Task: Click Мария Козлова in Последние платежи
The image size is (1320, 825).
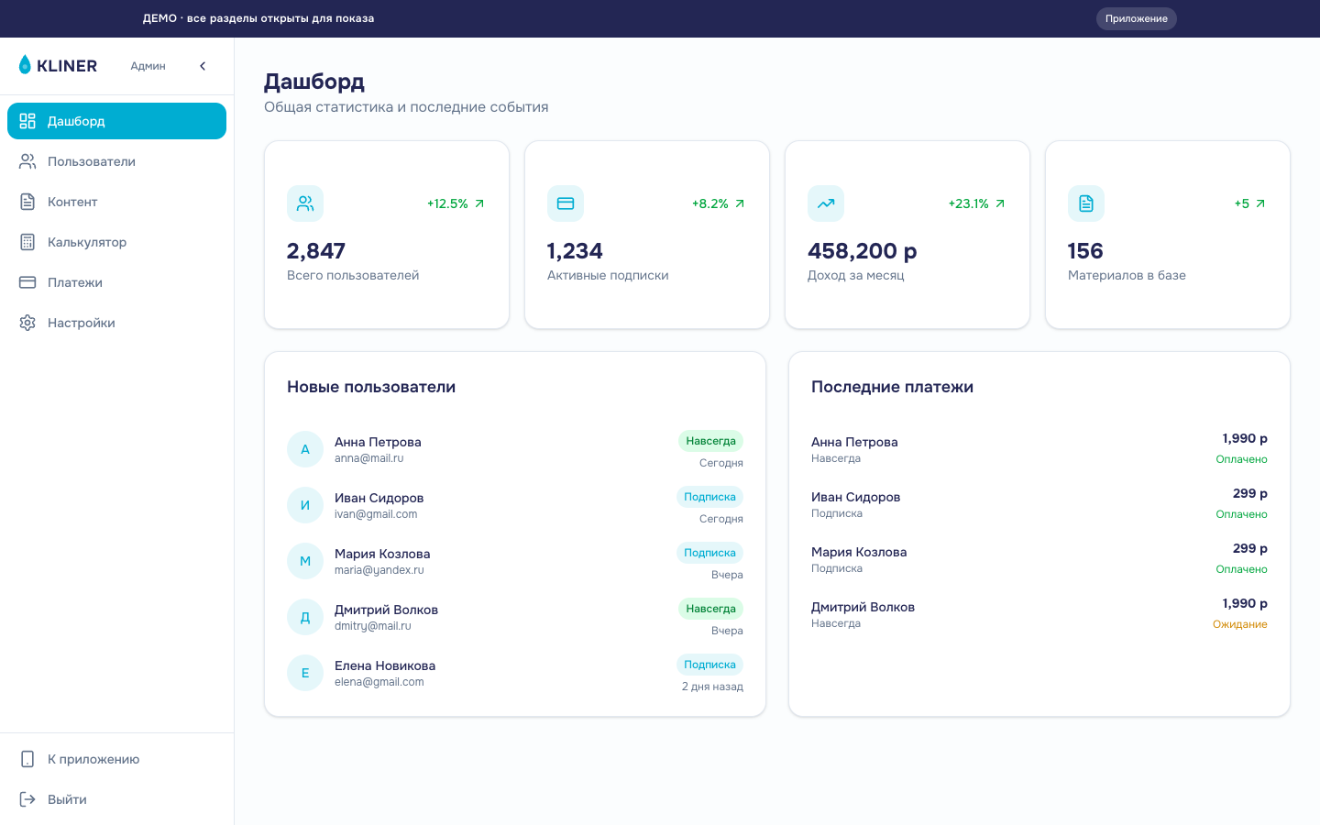Action: click(859, 552)
